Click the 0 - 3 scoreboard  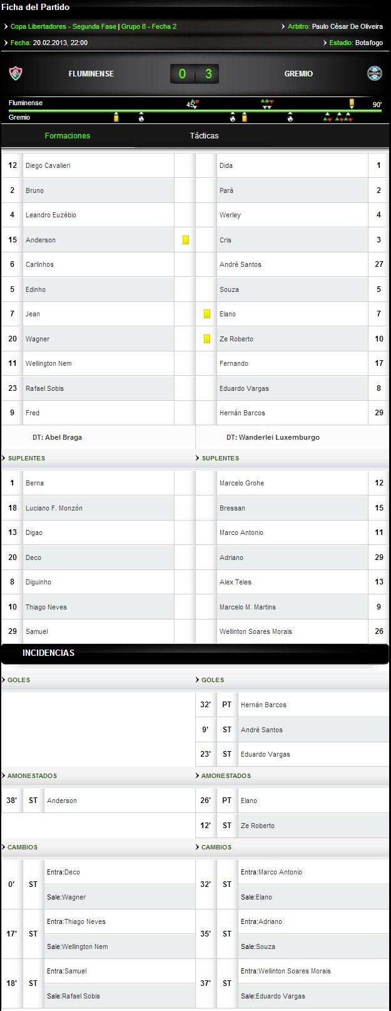(x=195, y=74)
